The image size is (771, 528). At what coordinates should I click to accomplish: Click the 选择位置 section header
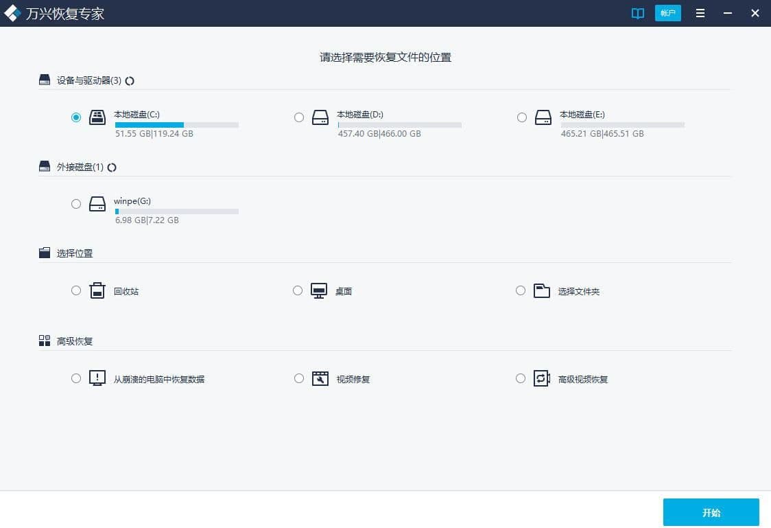(74, 253)
